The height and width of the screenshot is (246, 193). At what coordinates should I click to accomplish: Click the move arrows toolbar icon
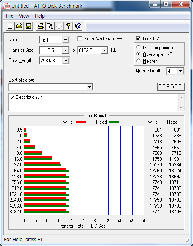pyautogui.click(x=59, y=26)
